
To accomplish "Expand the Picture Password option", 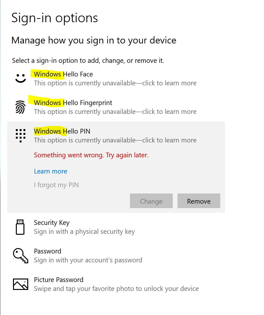I will 59,280.
